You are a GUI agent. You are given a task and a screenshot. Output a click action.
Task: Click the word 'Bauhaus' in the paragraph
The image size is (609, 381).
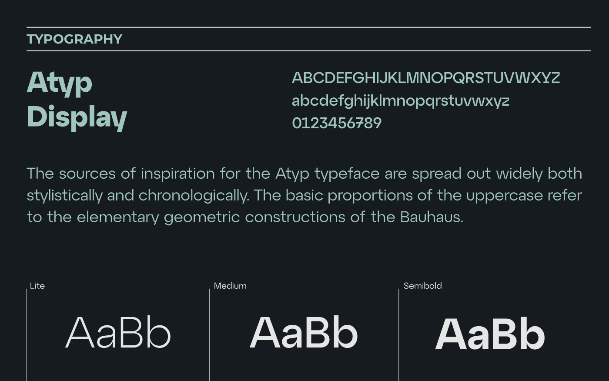[x=432, y=217]
